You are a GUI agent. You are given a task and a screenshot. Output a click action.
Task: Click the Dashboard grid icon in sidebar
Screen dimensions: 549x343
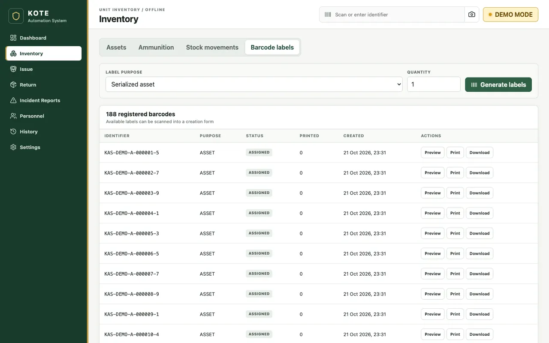13,38
